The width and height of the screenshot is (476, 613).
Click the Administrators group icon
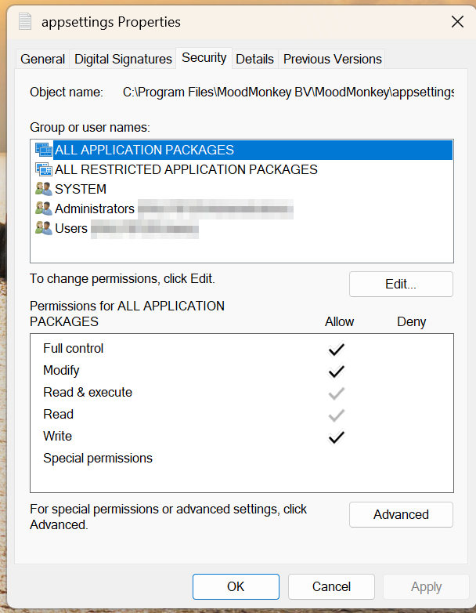(x=44, y=209)
